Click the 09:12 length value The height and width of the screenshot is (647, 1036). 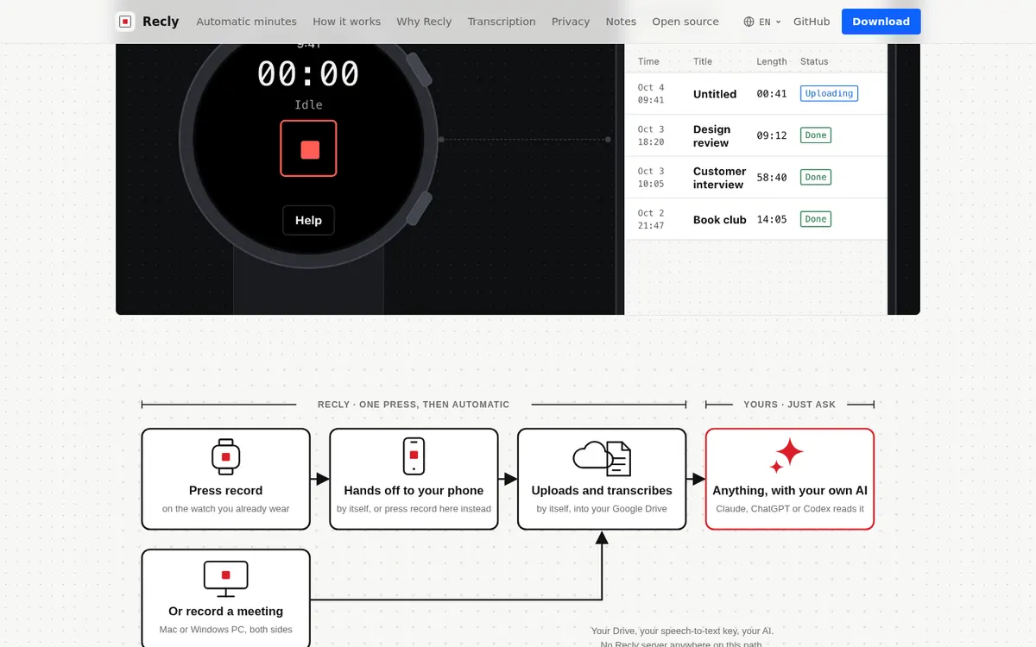772,135
